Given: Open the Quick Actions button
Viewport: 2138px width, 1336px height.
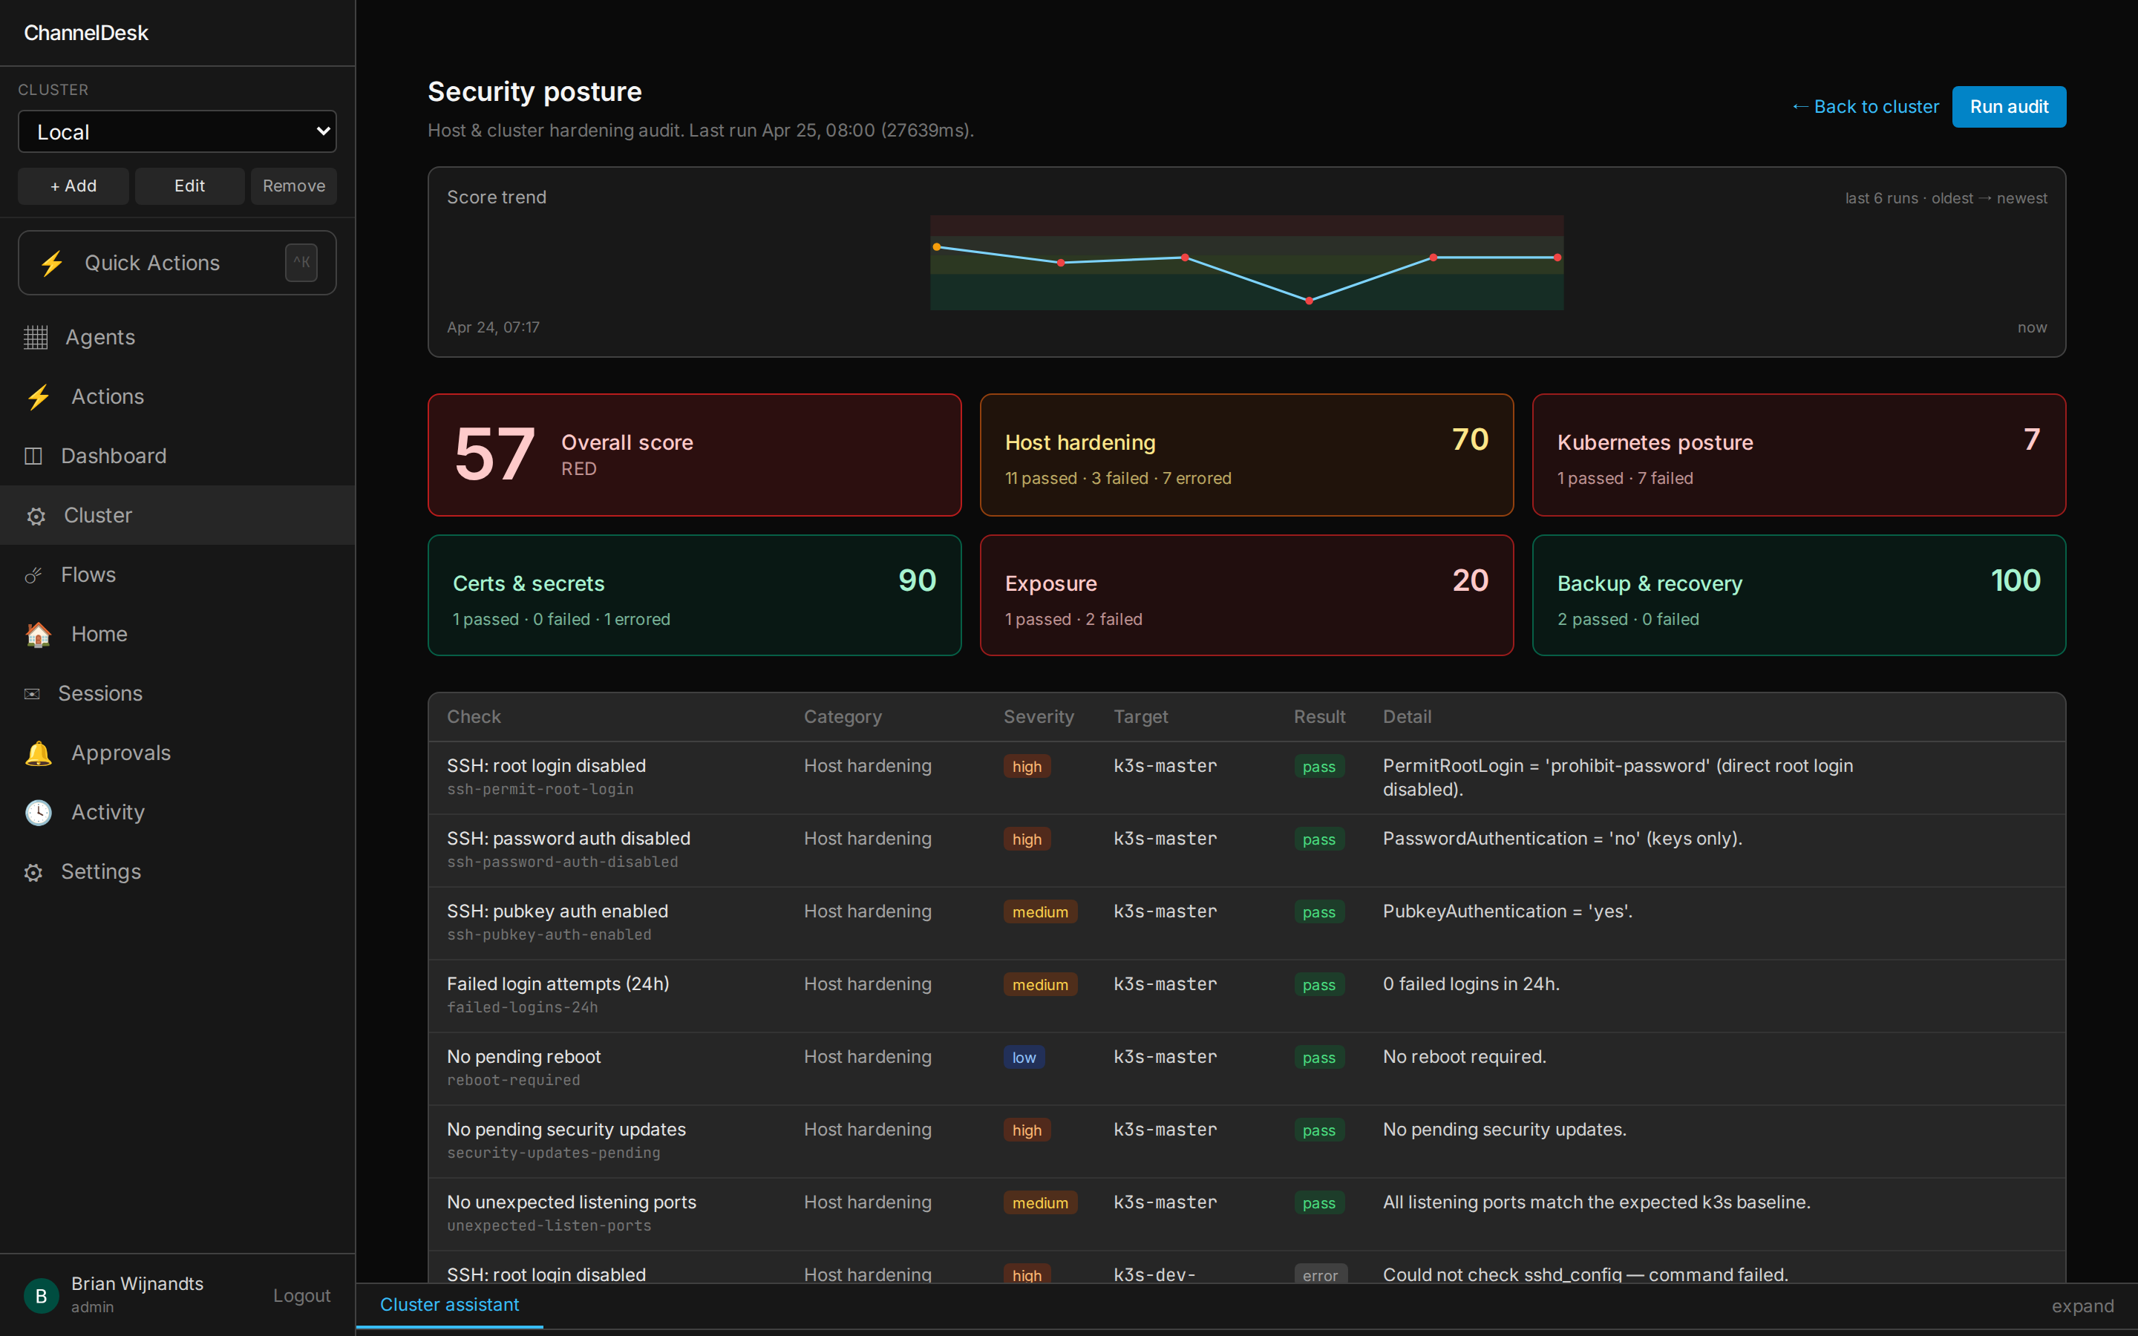Looking at the screenshot, I should click(177, 263).
